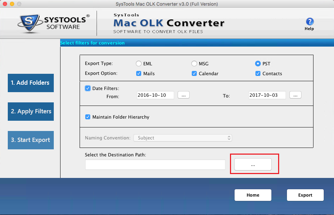Expand the Naming Convention dropdown
The width and height of the screenshot is (334, 215).
(183, 138)
